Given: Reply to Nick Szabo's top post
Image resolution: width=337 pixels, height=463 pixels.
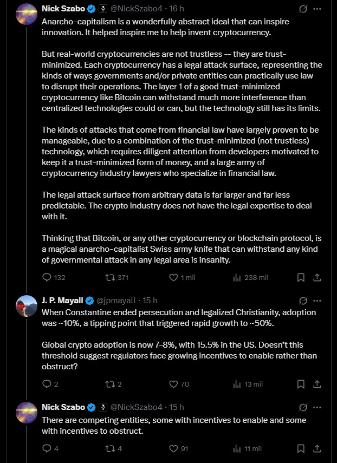Looking at the screenshot, I should [47, 277].
